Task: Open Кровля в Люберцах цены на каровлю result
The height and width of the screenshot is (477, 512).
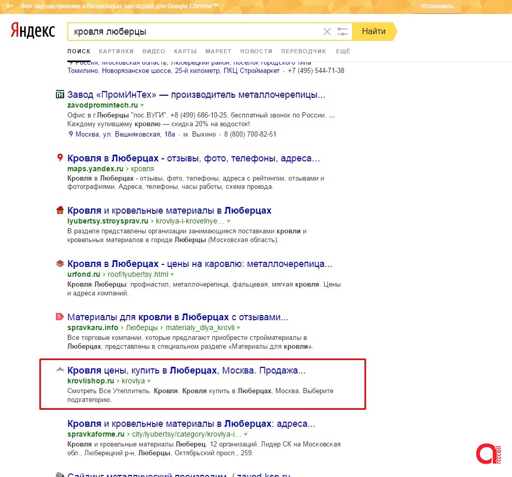Action: coord(200,264)
